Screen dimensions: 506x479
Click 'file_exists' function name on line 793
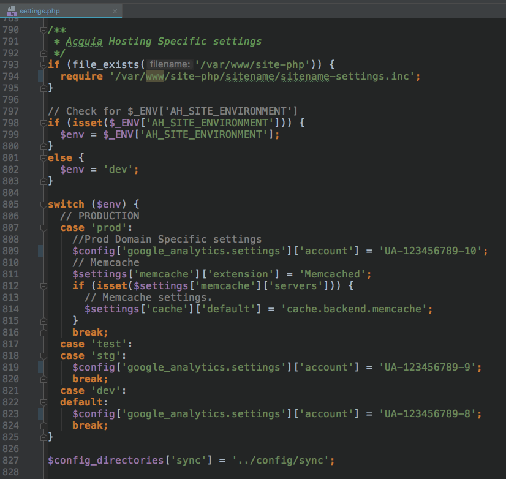[105, 65]
